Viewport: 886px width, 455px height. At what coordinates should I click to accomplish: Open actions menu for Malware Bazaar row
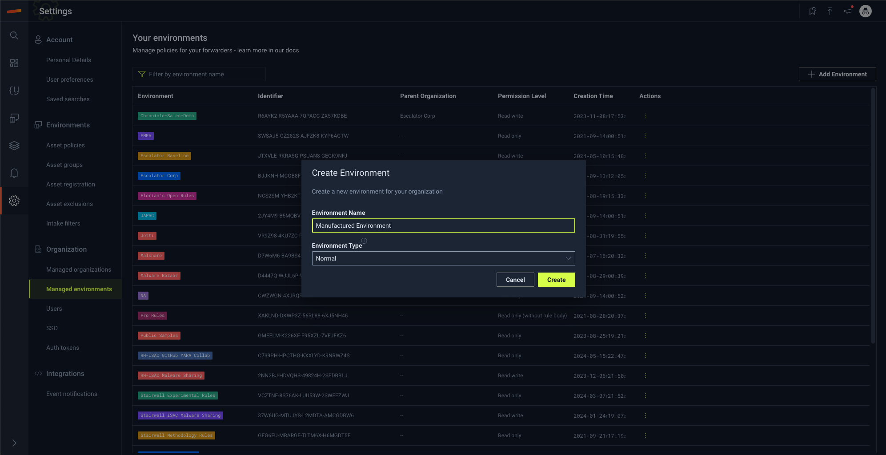click(x=645, y=276)
